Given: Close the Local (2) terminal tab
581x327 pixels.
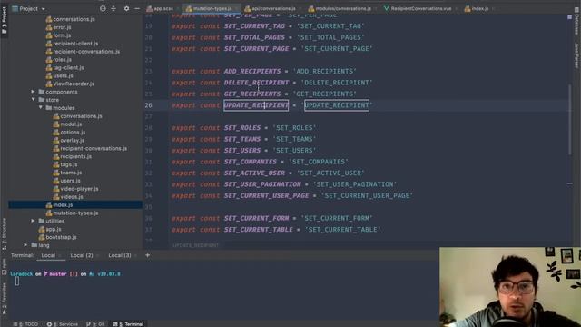Looking at the screenshot, I should click(97, 255).
